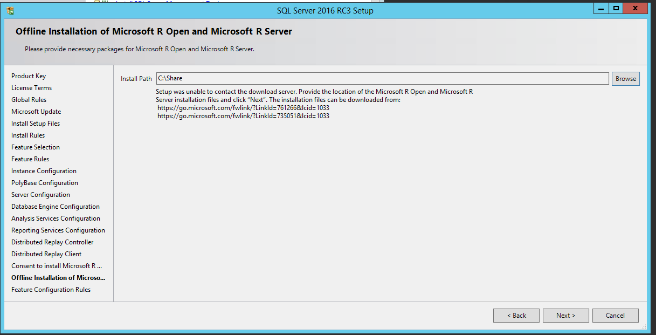This screenshot has height=335, width=656.
Task: Maximize the setup window
Action: tap(616, 9)
